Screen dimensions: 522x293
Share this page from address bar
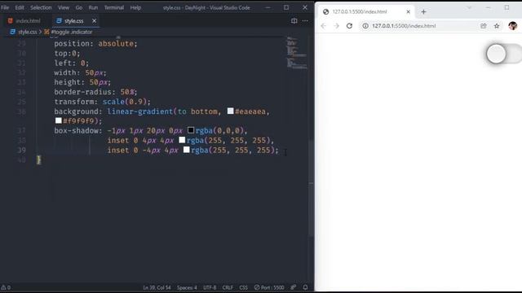tap(484, 26)
